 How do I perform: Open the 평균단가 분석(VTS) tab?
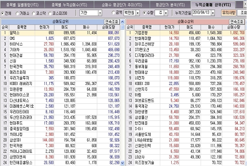point(170,5)
